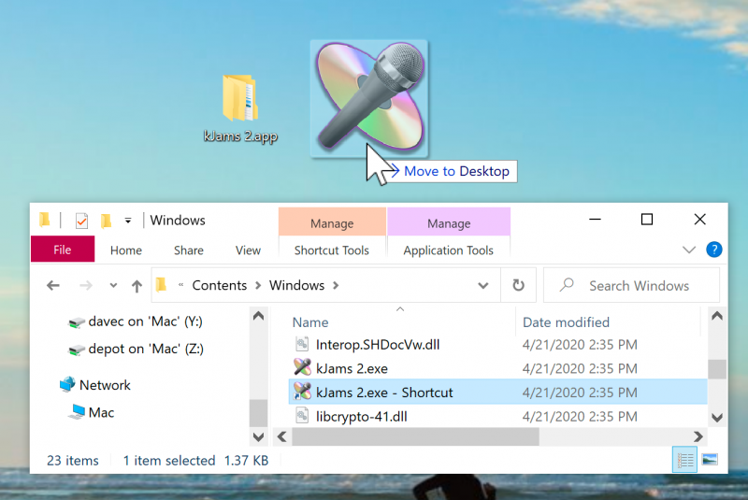748x500 pixels.
Task: Open the recent locations dropdown arrow
Action: pyautogui.click(x=113, y=285)
